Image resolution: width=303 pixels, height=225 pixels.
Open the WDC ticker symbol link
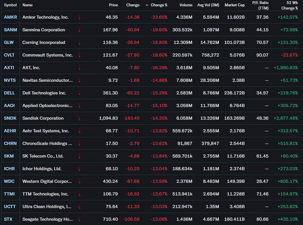coord(9,181)
